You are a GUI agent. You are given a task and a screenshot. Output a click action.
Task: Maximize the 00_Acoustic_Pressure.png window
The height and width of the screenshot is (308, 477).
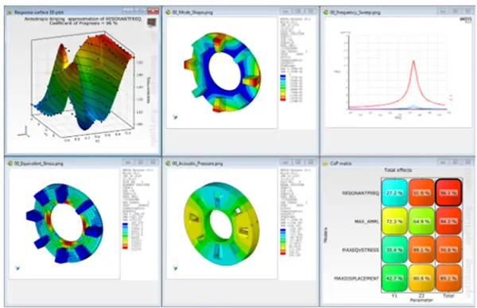point(298,162)
